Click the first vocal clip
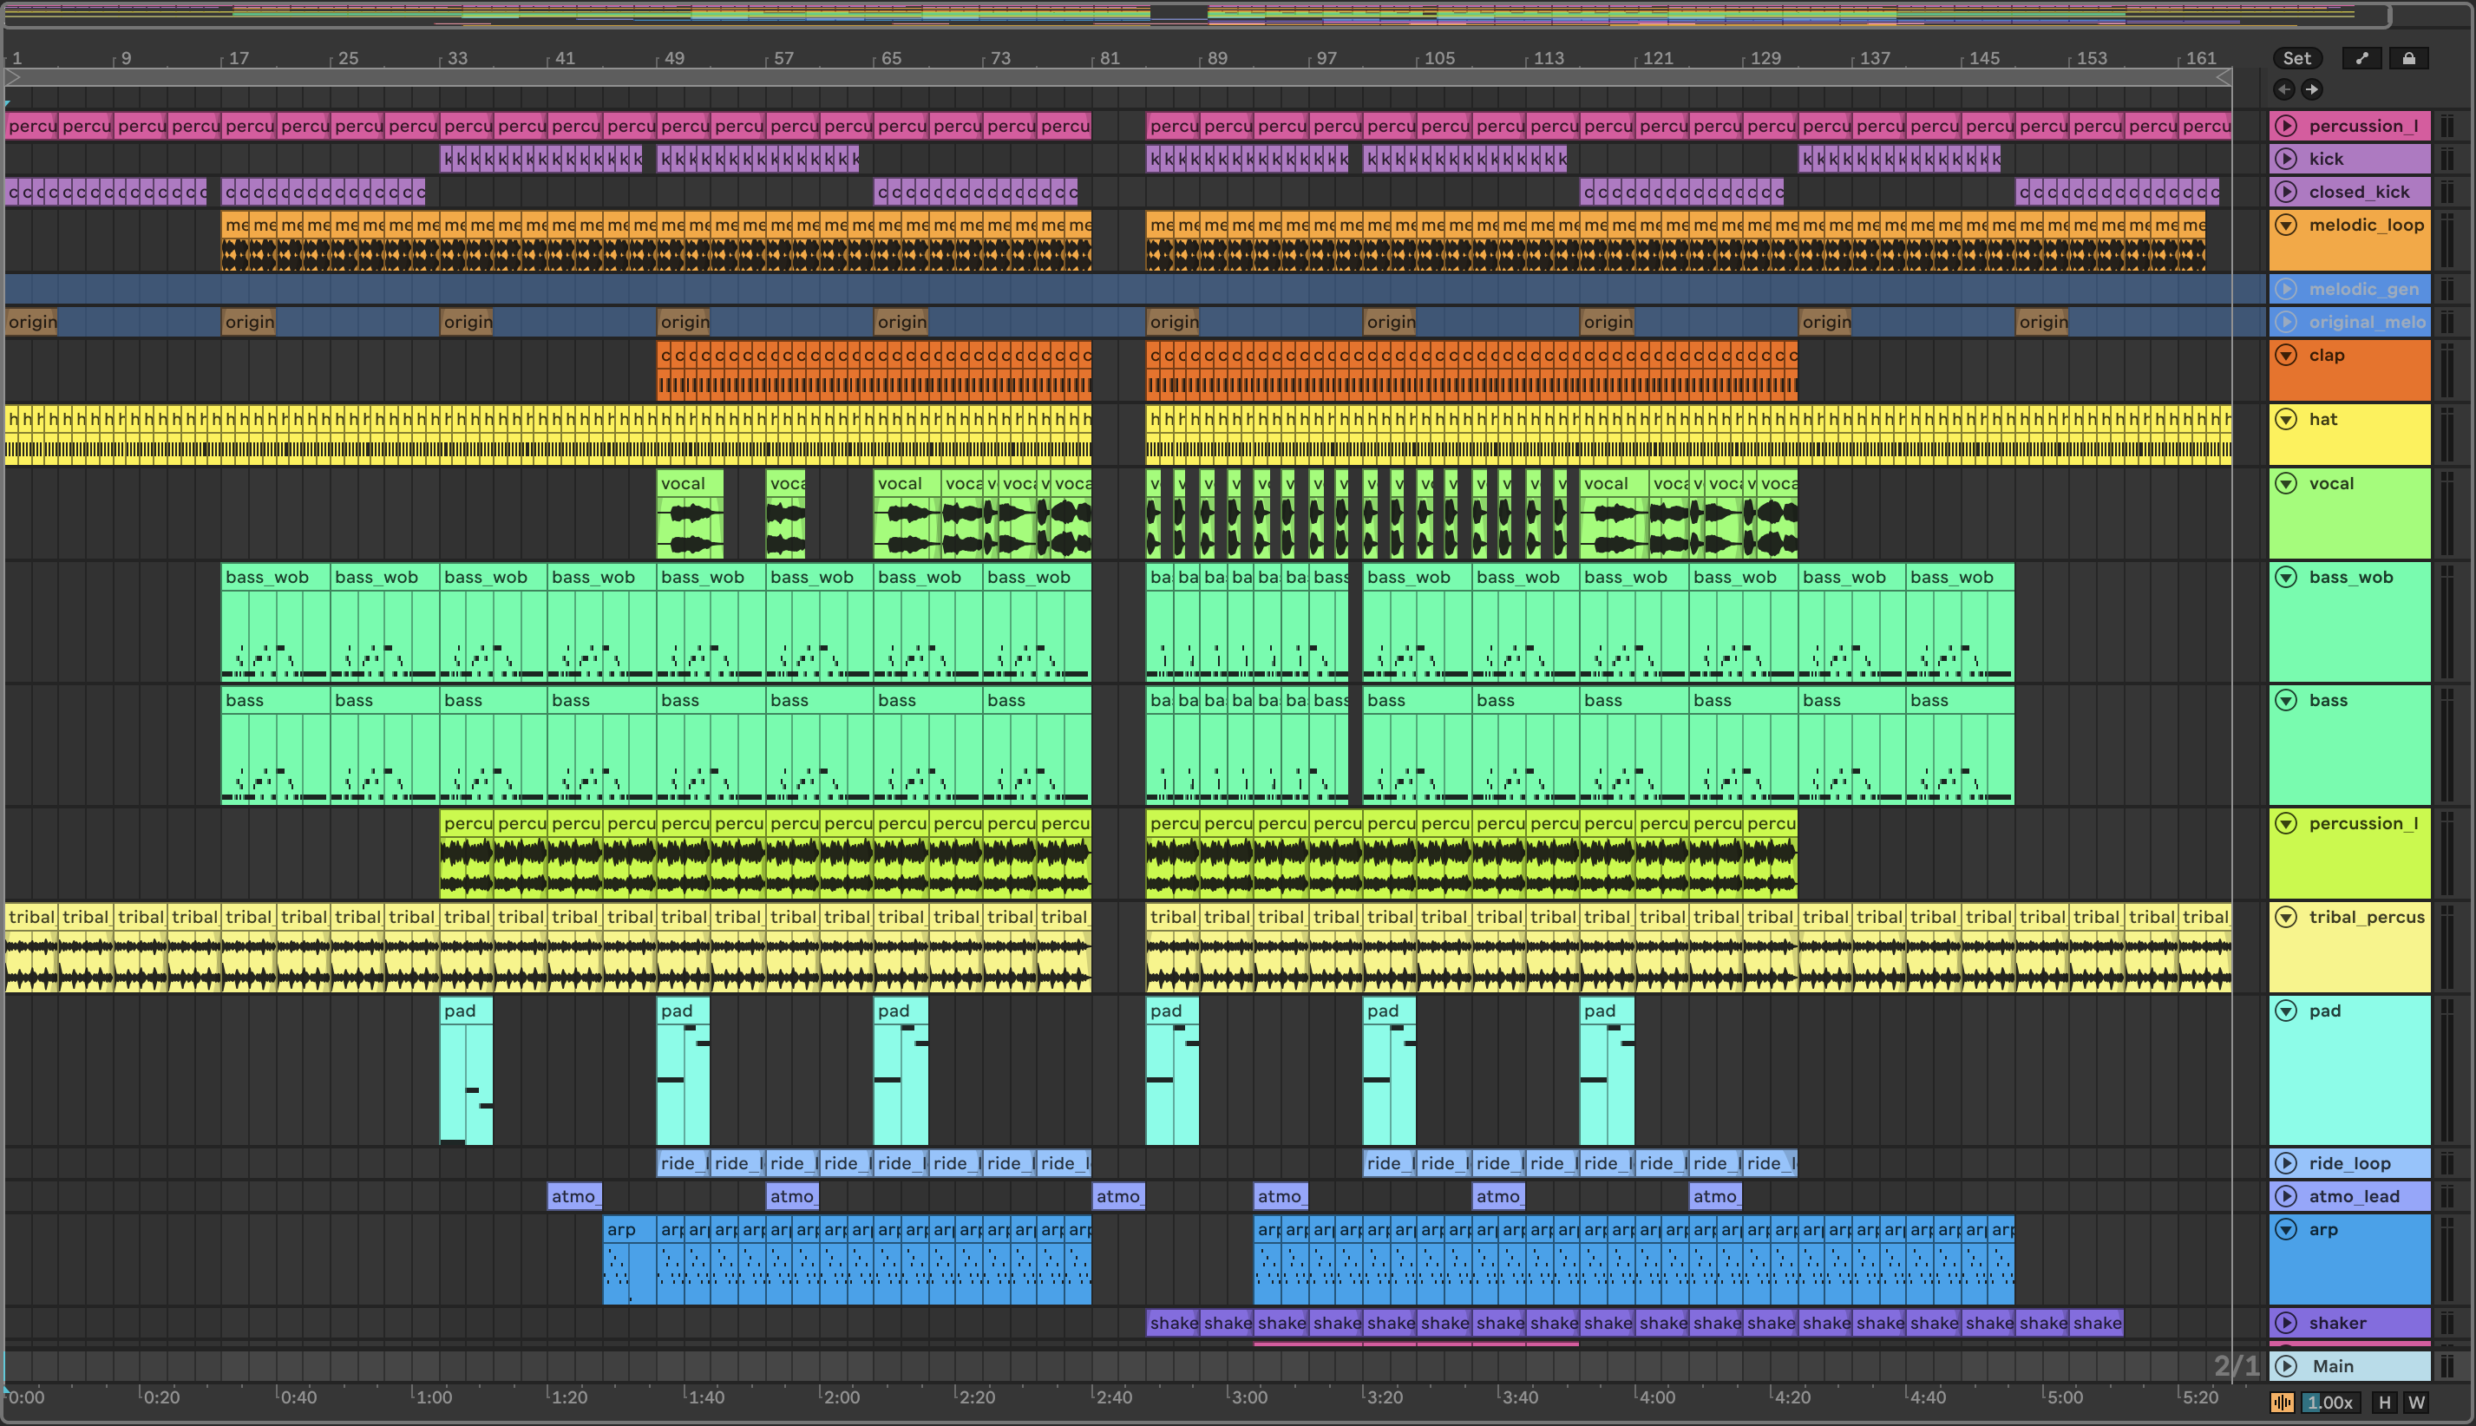Image resolution: width=2476 pixels, height=1426 pixels. pyautogui.click(x=690, y=484)
